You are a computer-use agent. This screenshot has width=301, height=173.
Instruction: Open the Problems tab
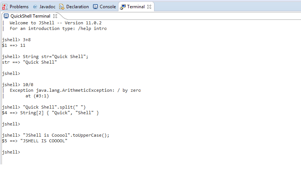click(15, 7)
